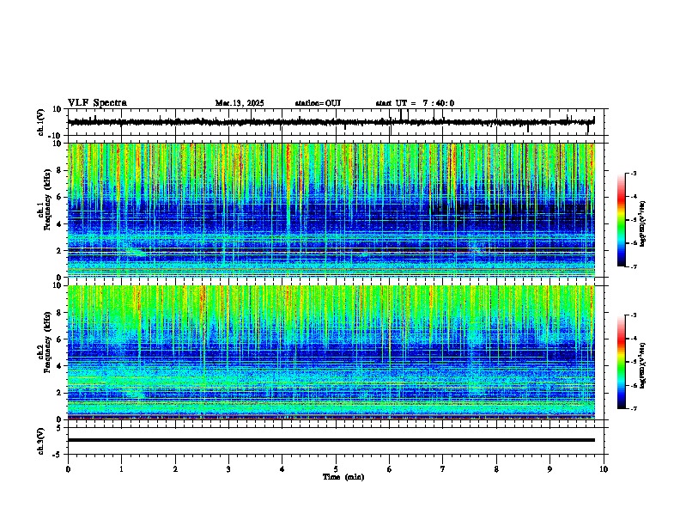
Task: Click the upper color bar beside ch.1 spectrogram
Action: click(621, 220)
